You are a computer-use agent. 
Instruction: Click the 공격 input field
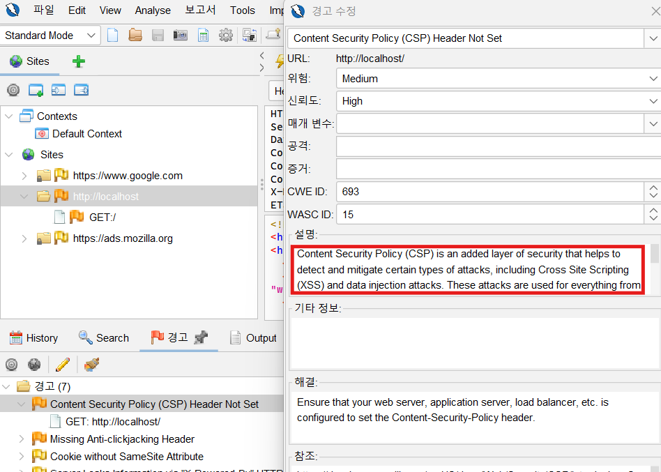point(499,146)
